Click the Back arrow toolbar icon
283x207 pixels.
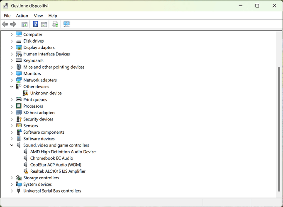(x=5, y=24)
